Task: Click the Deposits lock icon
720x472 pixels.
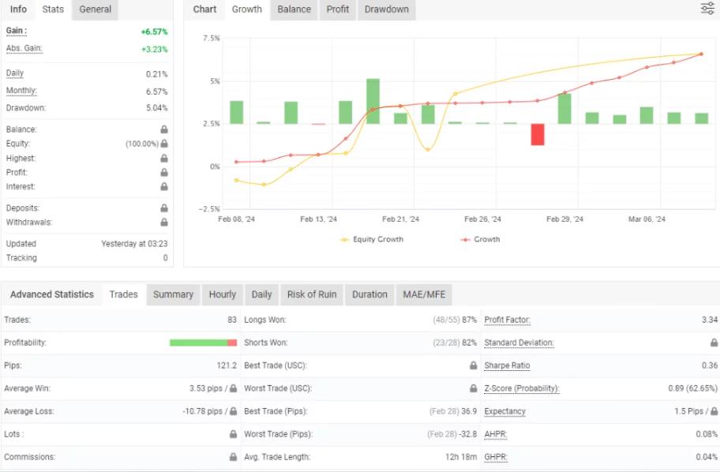Action: pos(164,208)
